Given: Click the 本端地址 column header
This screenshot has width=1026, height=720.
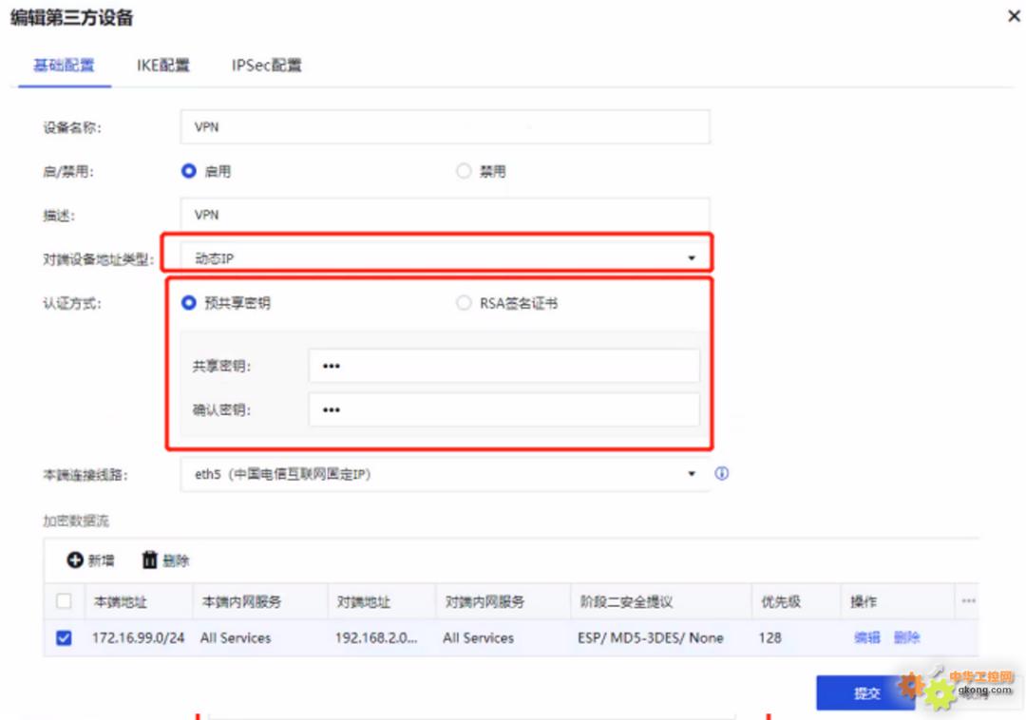Looking at the screenshot, I should click(x=121, y=601).
